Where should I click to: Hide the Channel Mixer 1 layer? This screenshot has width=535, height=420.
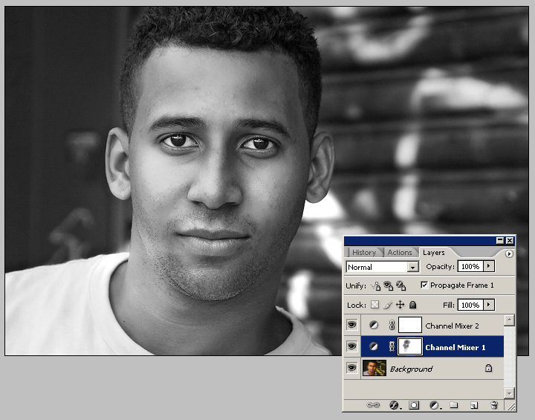point(351,346)
